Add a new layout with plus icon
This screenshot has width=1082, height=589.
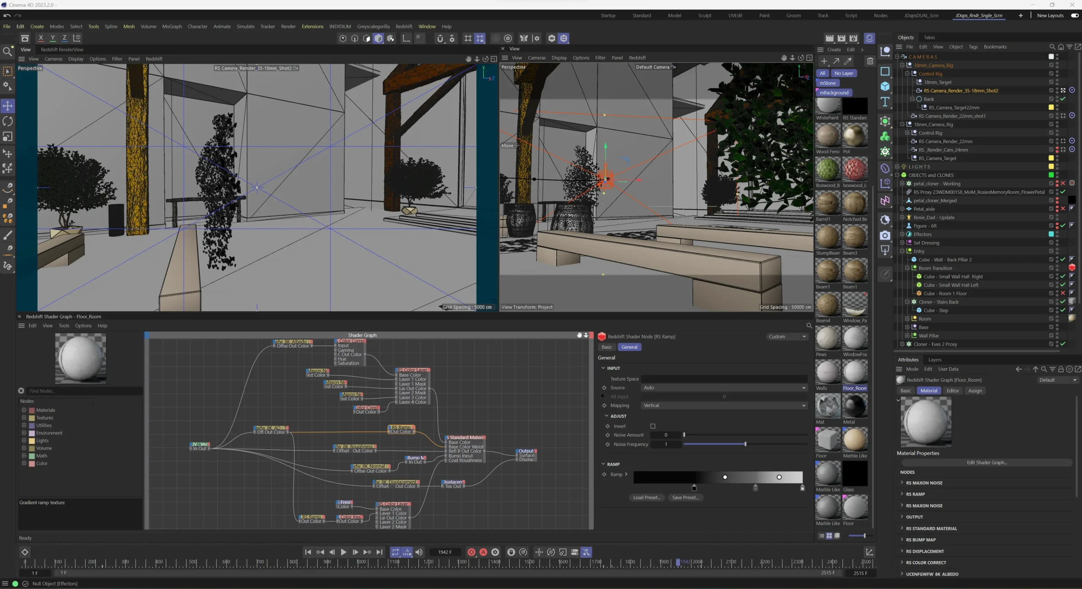pyautogui.click(x=1021, y=16)
